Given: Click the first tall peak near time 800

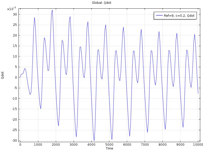Looking at the screenshot, I should (35, 17).
